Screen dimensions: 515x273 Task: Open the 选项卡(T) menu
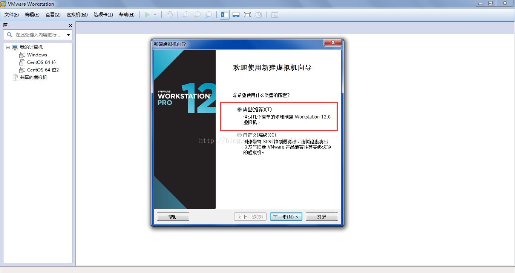(103, 15)
